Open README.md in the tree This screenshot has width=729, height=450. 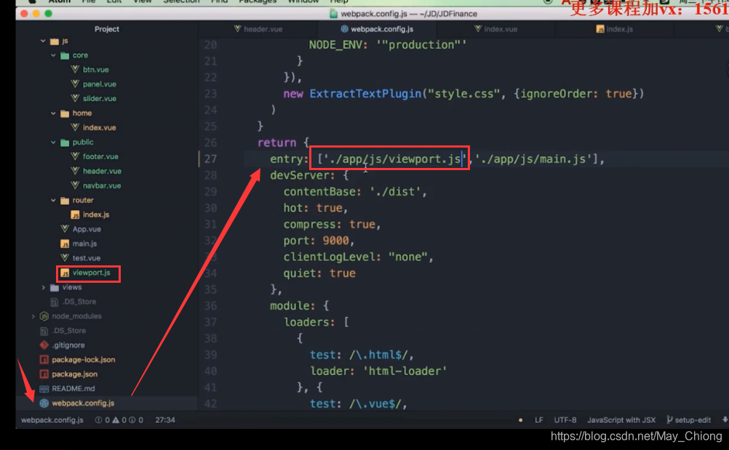[73, 389]
